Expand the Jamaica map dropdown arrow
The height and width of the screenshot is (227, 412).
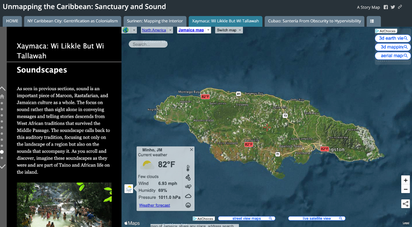208,30
